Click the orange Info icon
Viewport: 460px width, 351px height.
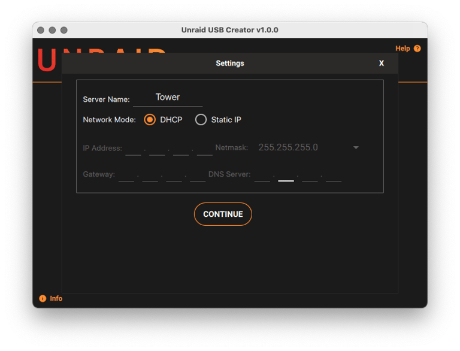(43, 298)
